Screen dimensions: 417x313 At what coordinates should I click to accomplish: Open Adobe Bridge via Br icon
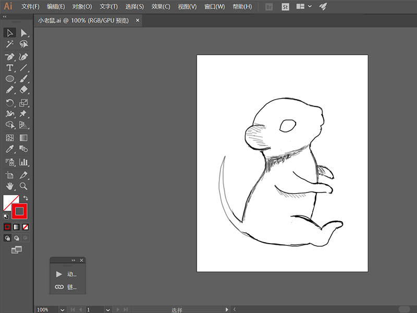tap(269, 7)
